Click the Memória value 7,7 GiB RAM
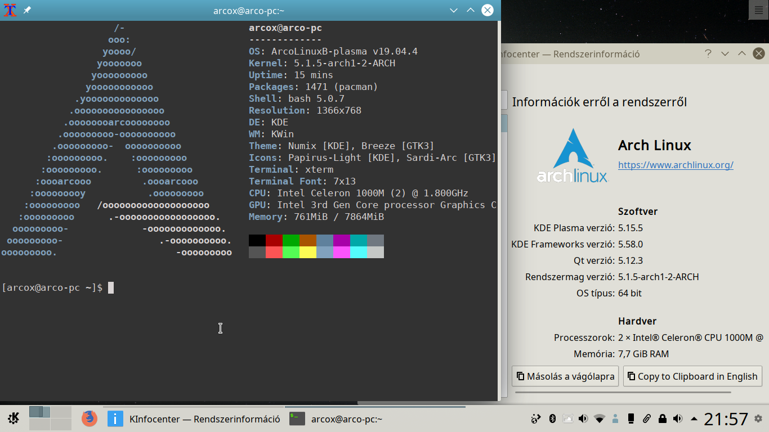Screen dimensions: 769x432 coord(643,354)
